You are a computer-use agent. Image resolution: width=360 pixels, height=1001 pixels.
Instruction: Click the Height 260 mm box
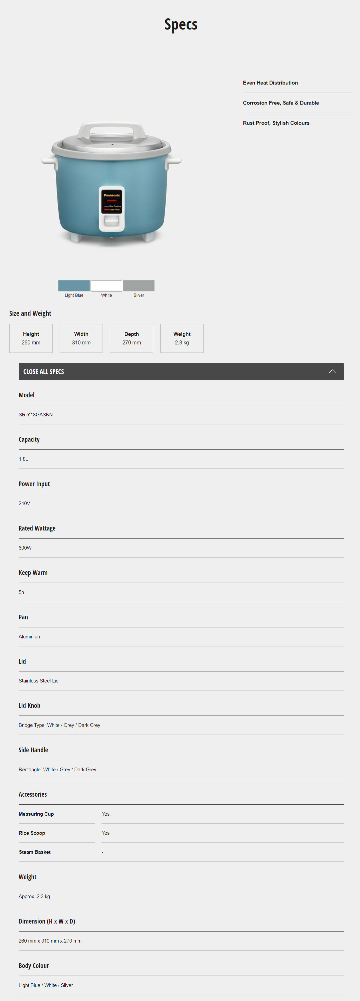click(x=31, y=339)
